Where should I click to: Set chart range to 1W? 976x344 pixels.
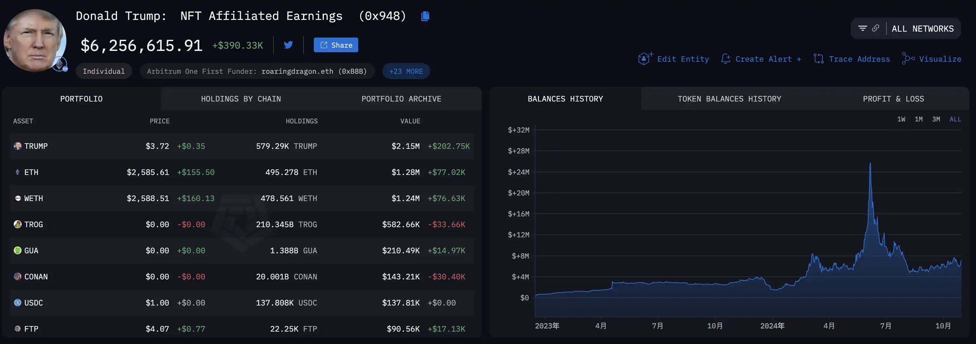pyautogui.click(x=901, y=119)
